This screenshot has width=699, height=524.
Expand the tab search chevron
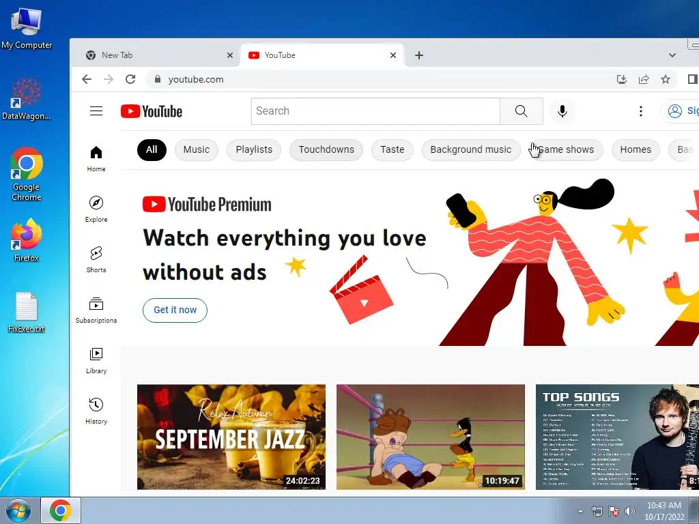point(672,55)
